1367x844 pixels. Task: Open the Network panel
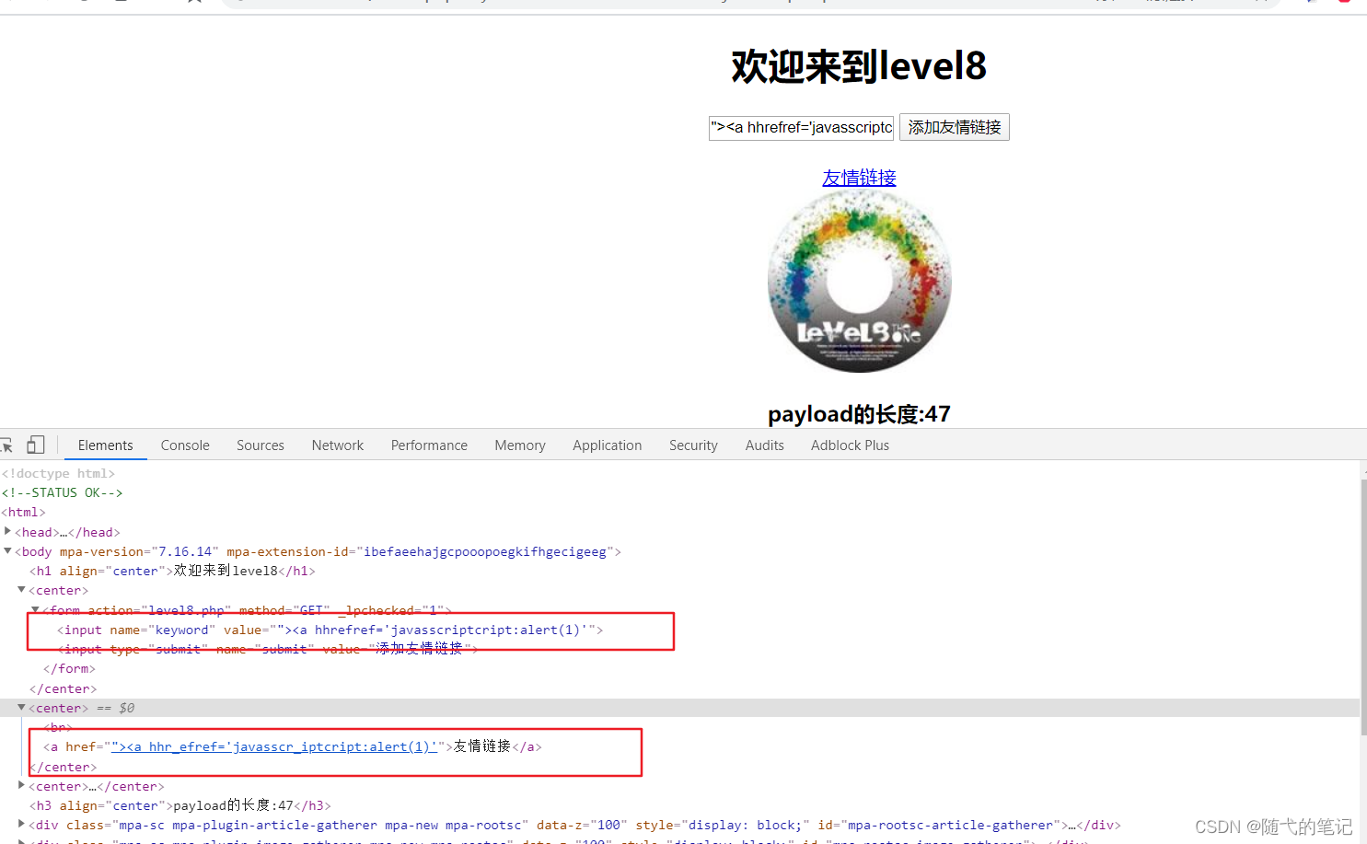tap(337, 445)
